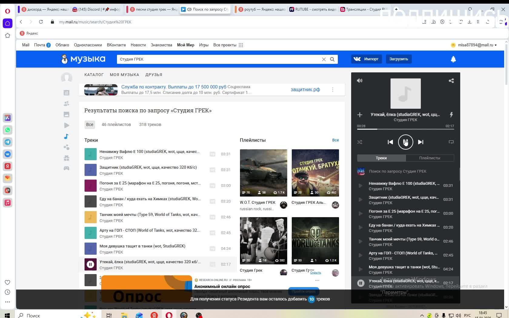Open the music note sidebar icon
This screenshot has width=509, height=318.
[x=66, y=136]
